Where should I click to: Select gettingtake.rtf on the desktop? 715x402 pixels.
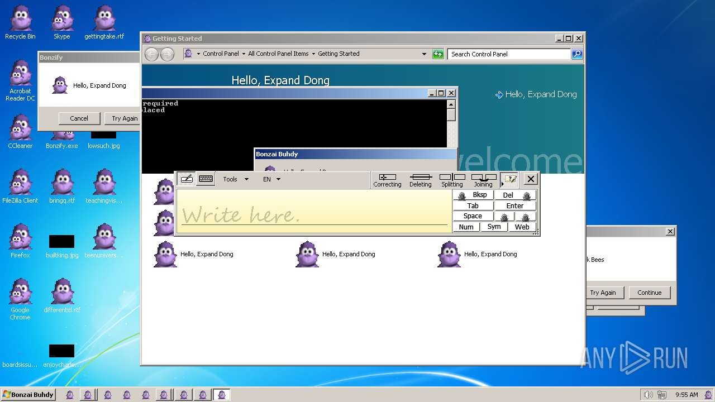pos(104,22)
